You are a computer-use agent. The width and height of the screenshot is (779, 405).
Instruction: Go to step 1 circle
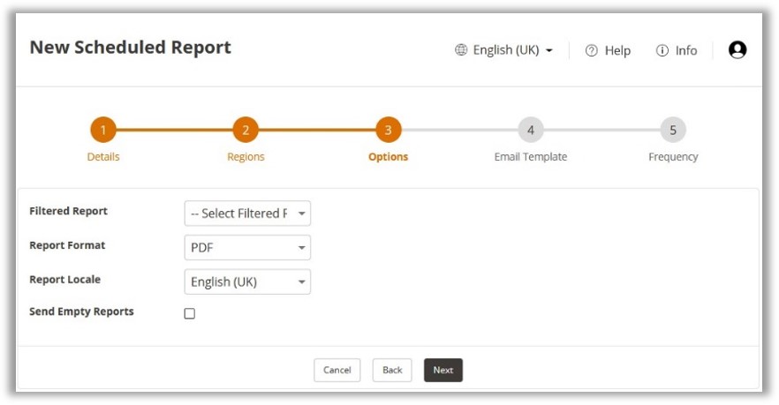[103, 131]
